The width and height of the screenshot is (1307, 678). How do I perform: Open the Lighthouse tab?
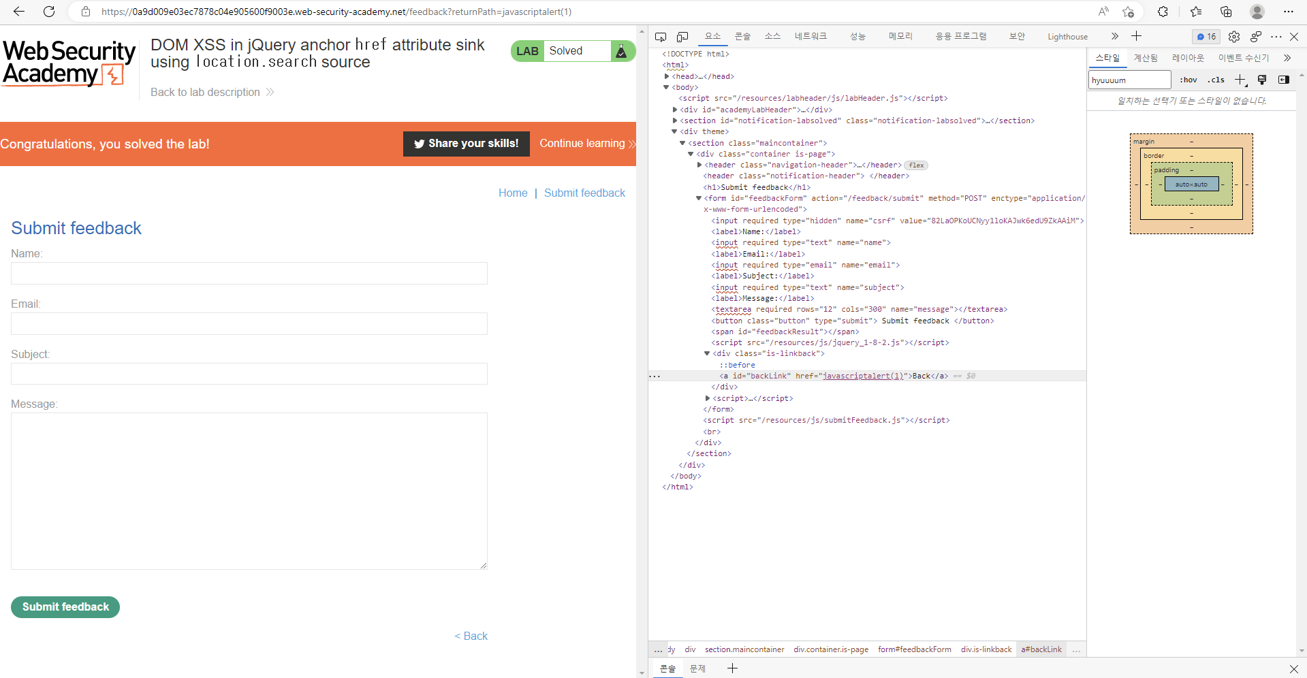click(1067, 37)
